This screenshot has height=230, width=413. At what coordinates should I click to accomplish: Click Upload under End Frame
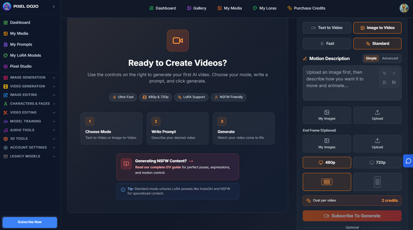pos(377,144)
